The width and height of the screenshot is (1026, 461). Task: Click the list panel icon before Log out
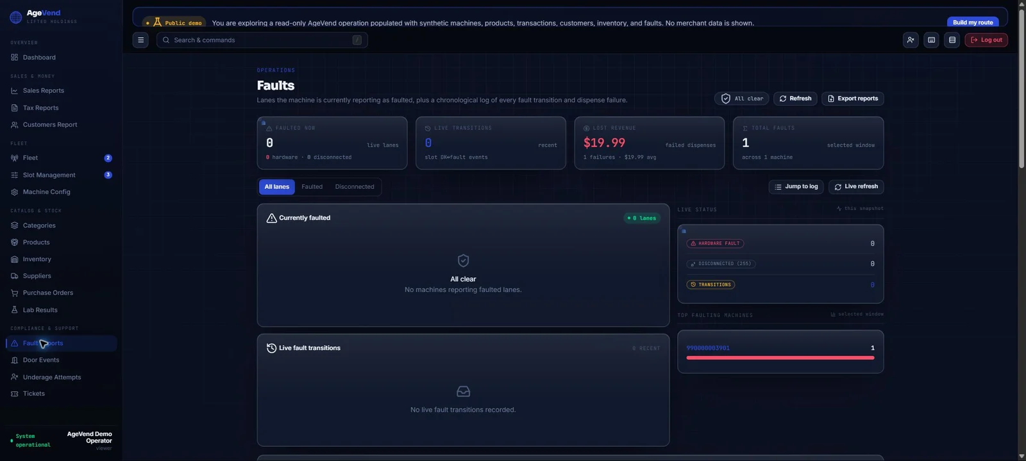click(x=952, y=40)
